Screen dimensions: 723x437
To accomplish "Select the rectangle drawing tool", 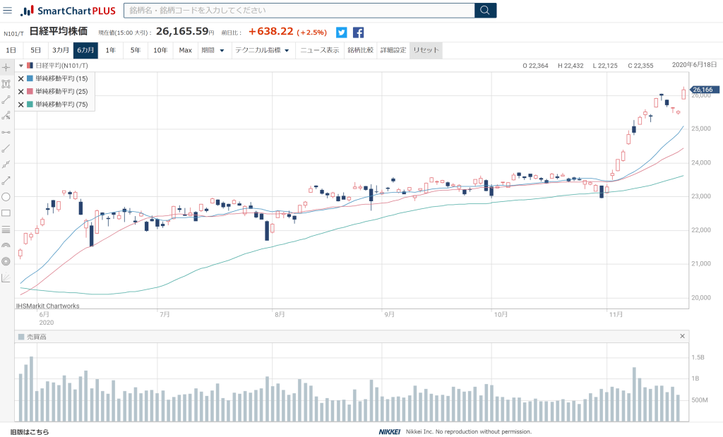I will click(x=6, y=213).
